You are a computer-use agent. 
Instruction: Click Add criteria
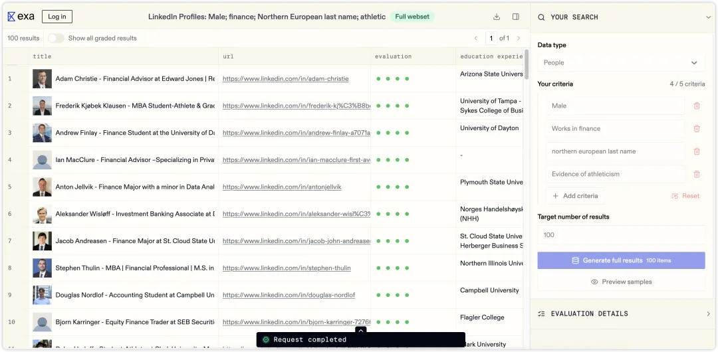[575, 196]
